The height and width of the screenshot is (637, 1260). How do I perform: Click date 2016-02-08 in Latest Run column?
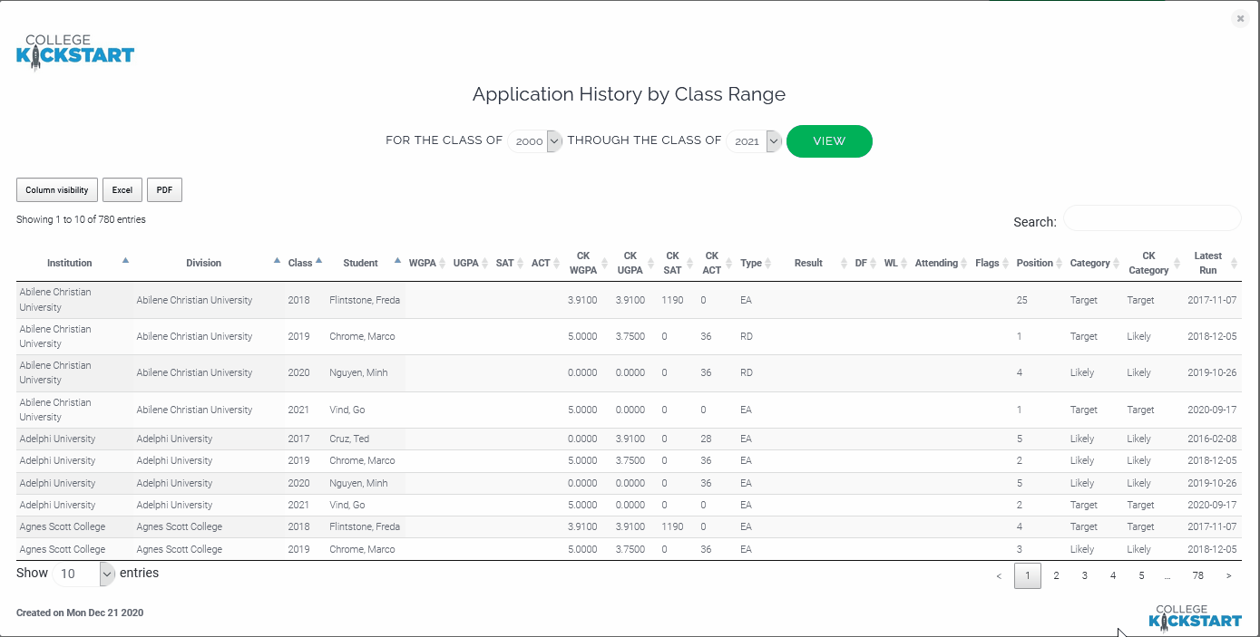[x=1212, y=439]
